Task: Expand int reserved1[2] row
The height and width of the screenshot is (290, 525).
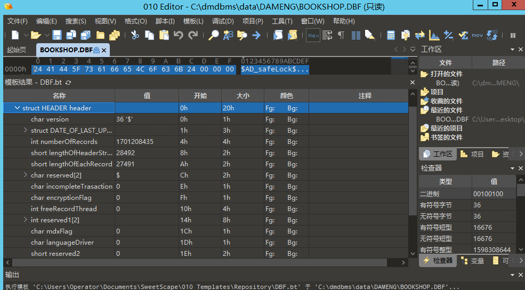Action: click(x=26, y=220)
